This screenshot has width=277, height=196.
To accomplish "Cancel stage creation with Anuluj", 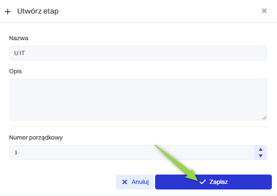I will tap(135, 182).
